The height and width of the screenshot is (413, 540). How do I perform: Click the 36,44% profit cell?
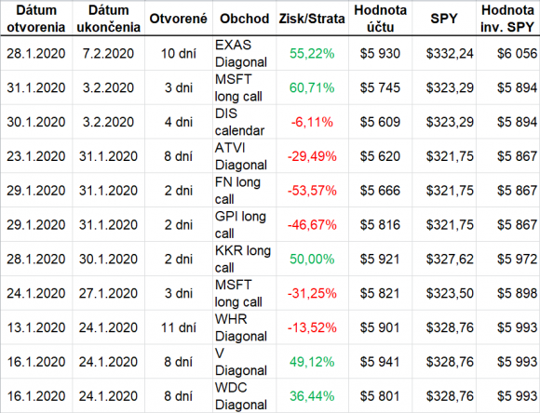(312, 396)
